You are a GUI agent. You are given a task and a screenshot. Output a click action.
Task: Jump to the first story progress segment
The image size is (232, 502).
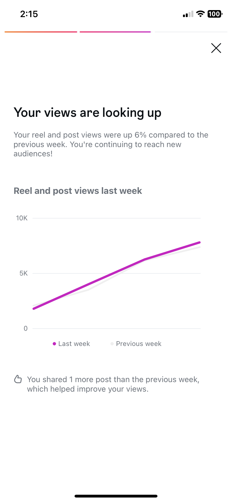41,32
